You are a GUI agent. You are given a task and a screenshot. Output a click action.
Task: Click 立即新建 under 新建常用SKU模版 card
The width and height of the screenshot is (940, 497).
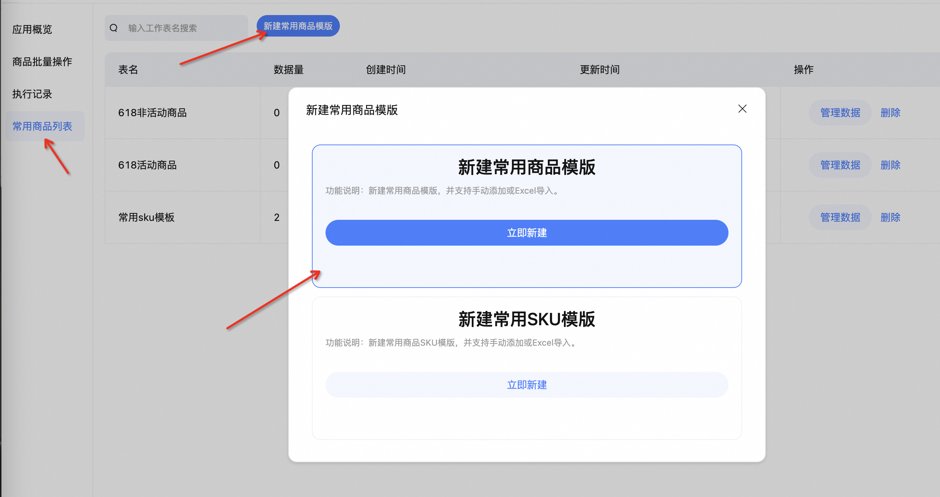click(526, 385)
